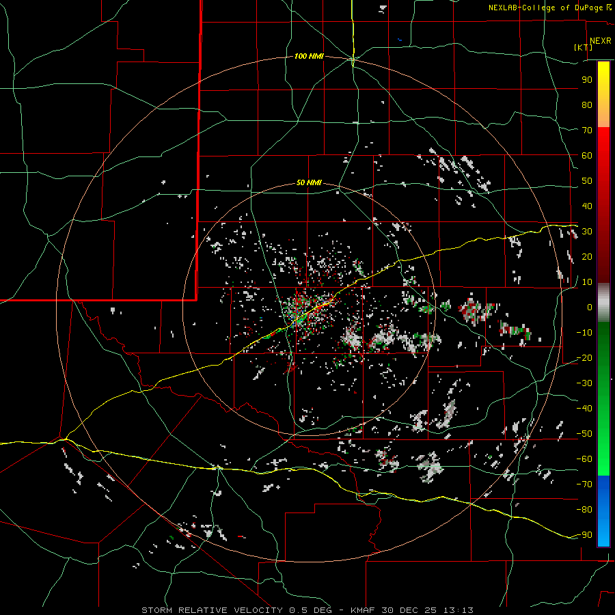Viewport: 615px width, 615px height.
Task: Click the 0 knot scale label
Action: tap(590, 307)
